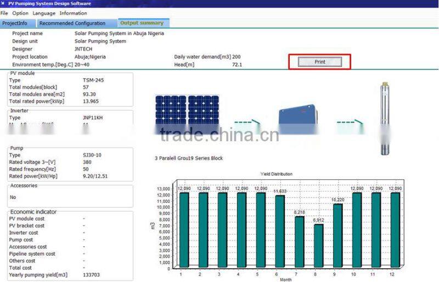
Task: Click the '3 Paralell Grou19 Series Block' text
Action: 189,158
